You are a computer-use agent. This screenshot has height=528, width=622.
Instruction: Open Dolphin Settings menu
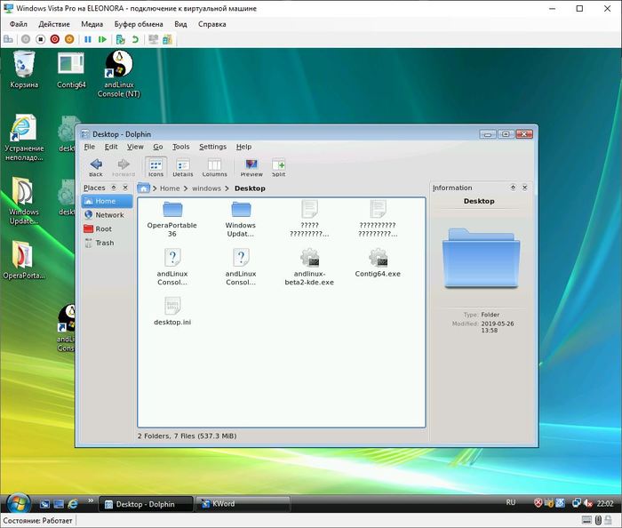[212, 147]
